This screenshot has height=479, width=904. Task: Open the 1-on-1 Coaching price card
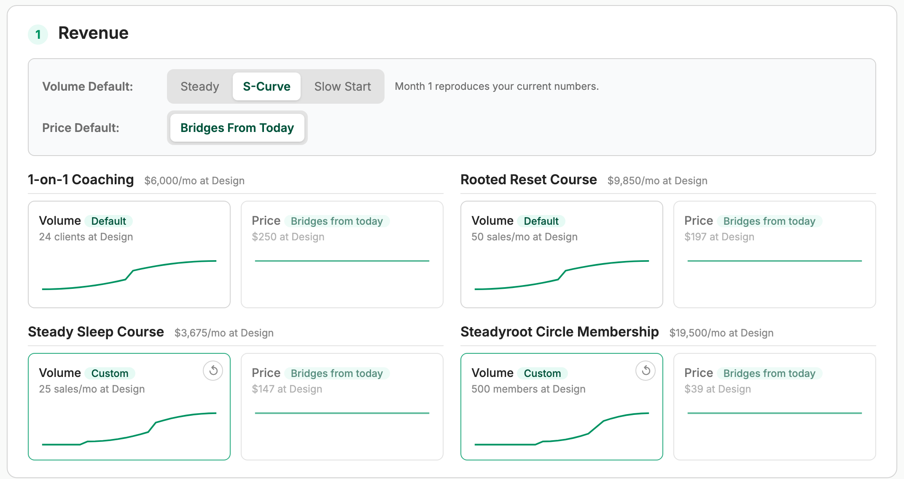point(342,254)
